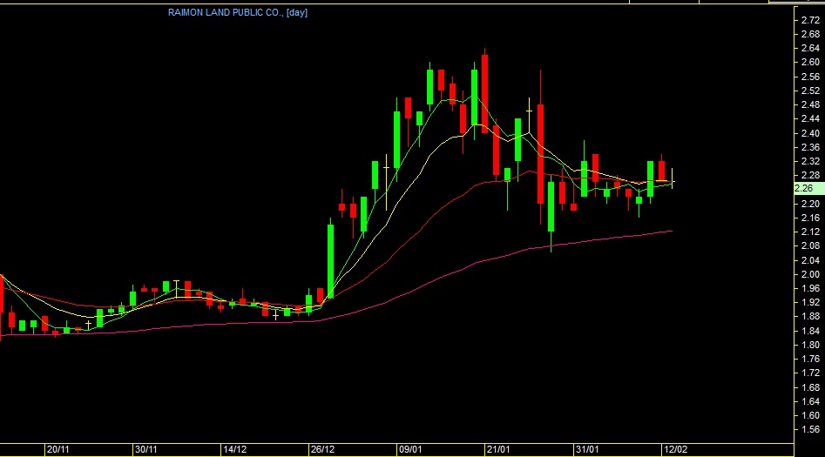Click the 1.68 price scale label

(x=809, y=387)
